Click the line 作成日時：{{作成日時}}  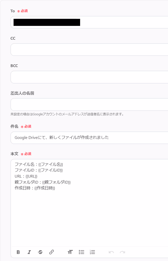[x=35, y=188]
